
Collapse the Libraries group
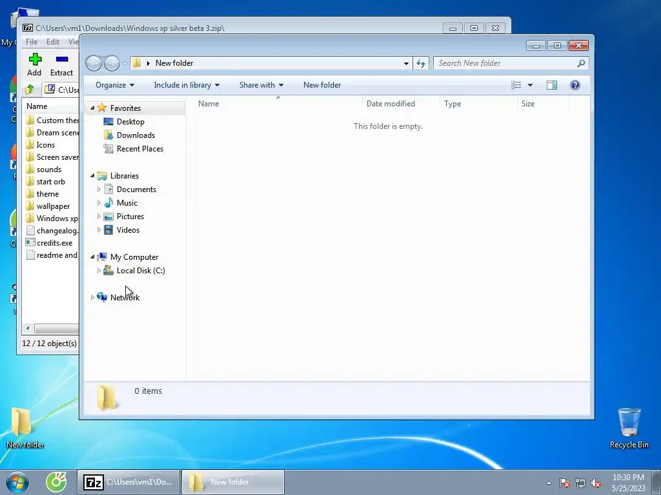[92, 176]
